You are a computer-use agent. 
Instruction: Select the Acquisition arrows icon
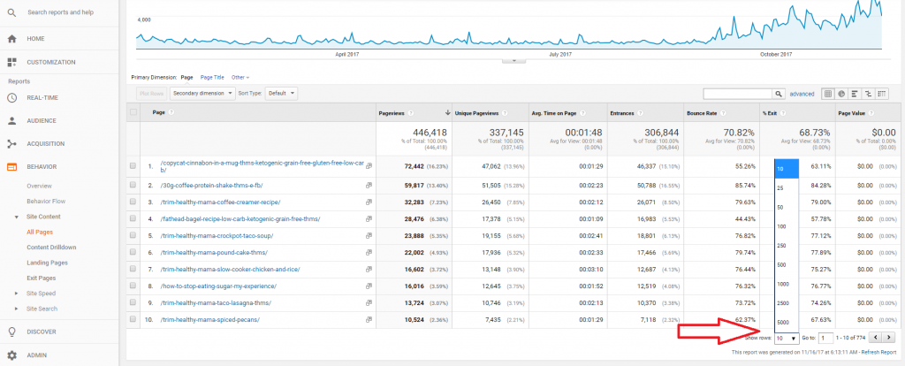click(11, 144)
